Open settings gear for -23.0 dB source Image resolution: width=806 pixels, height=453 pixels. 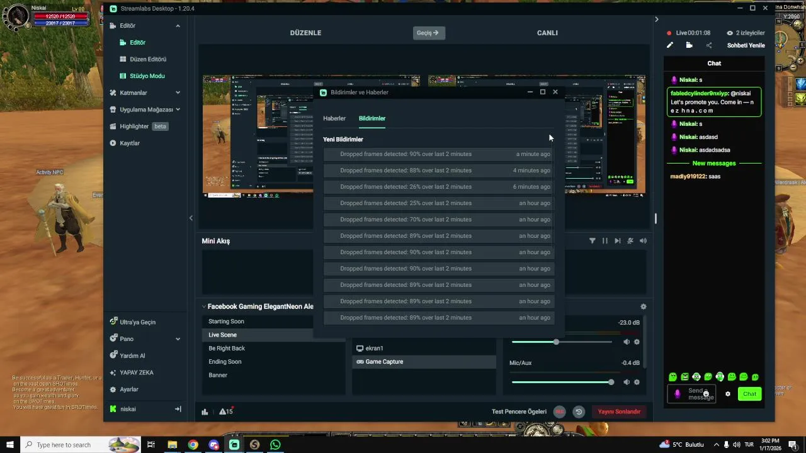click(637, 342)
